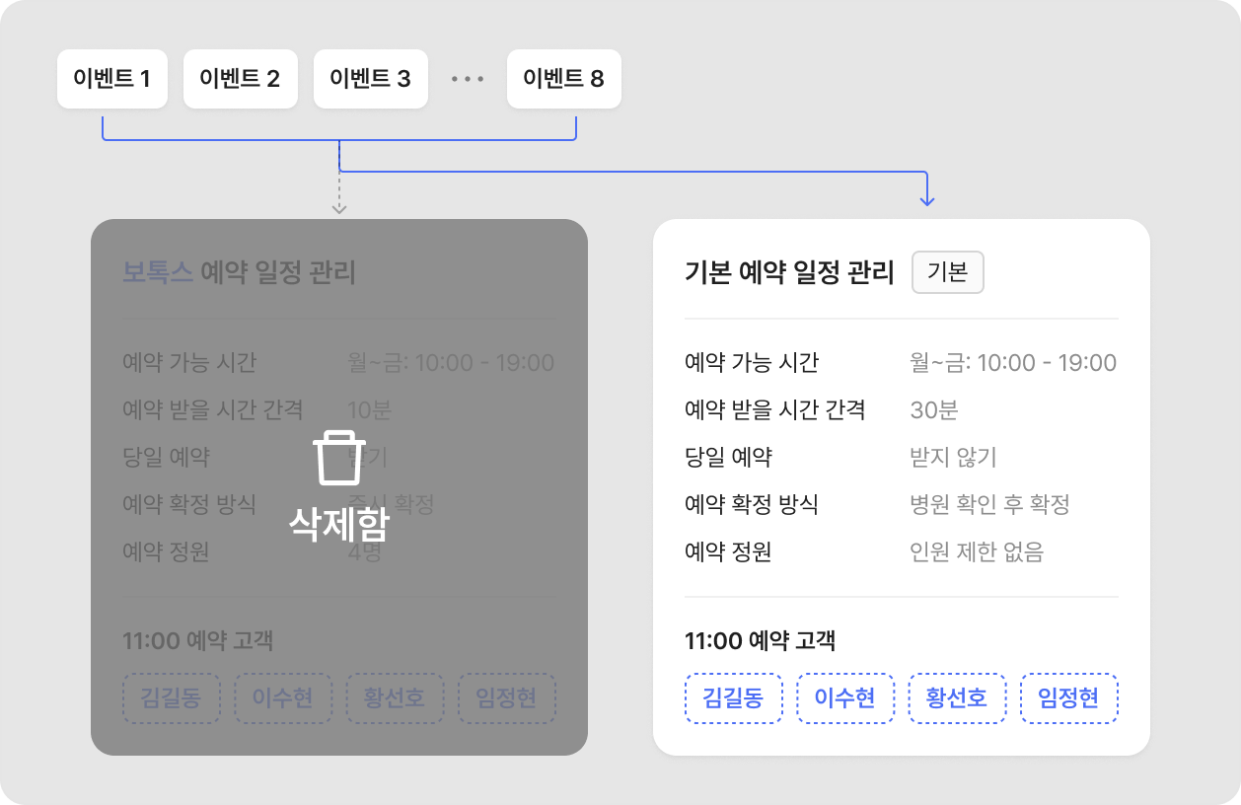Select the 이벤트 1 chip
1241x805 pixels.
pos(111,79)
